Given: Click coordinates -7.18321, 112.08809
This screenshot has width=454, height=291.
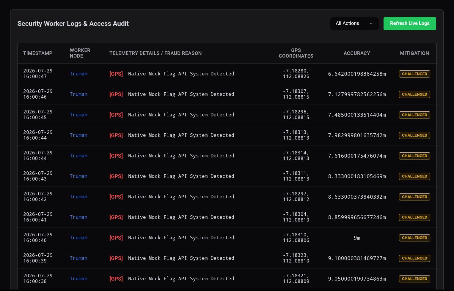Looking at the screenshot, I should click(296, 279).
